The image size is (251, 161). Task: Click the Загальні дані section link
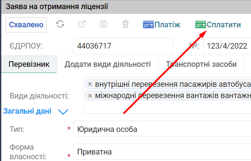point(27,111)
